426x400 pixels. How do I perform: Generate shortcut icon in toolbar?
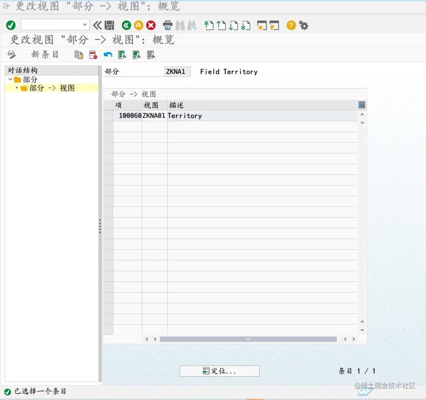point(274,25)
